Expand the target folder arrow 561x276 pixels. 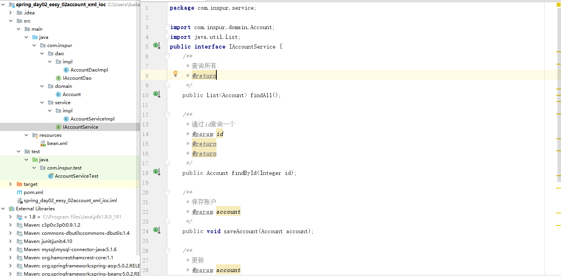[x=11, y=184]
